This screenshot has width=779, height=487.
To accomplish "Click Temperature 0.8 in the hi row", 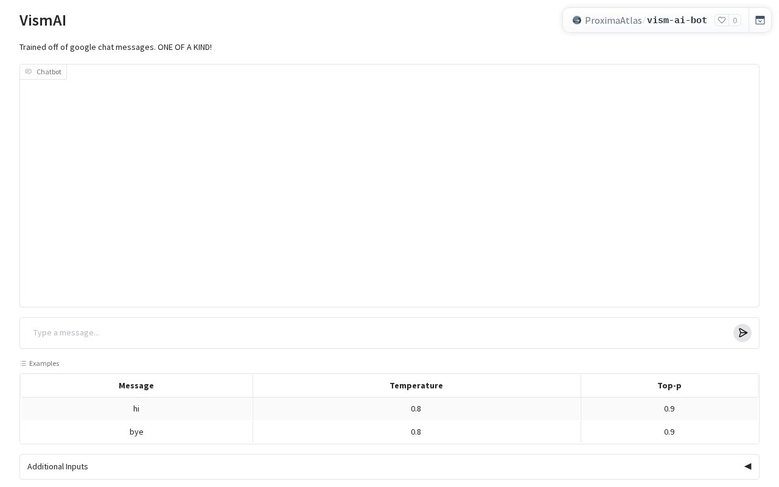I will (x=416, y=409).
